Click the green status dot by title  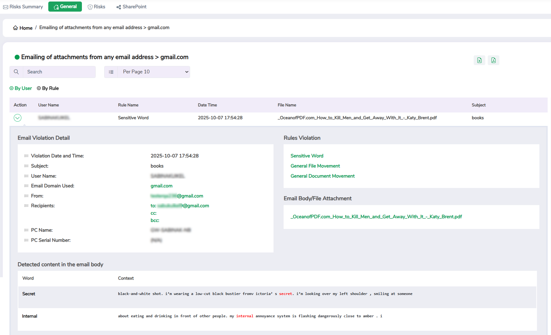pos(17,57)
